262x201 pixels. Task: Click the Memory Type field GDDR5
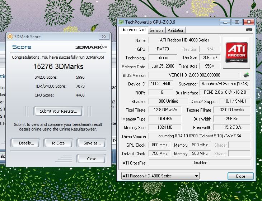165,119
